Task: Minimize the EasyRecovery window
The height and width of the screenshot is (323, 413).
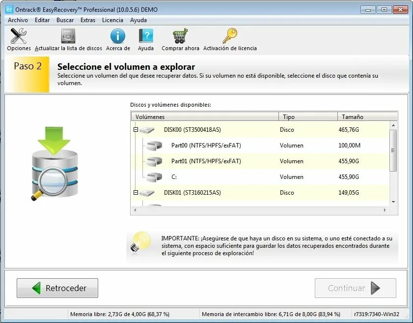Action: [368, 10]
